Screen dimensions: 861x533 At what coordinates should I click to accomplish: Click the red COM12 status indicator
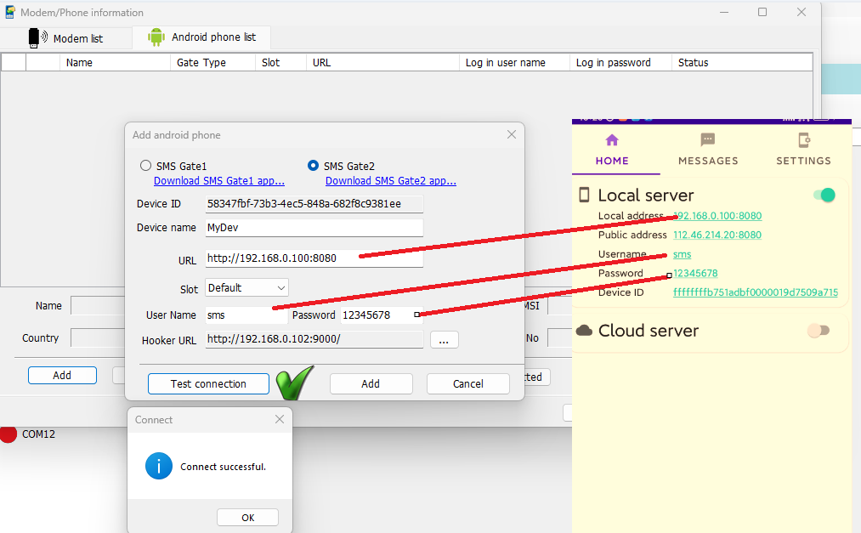(8, 434)
